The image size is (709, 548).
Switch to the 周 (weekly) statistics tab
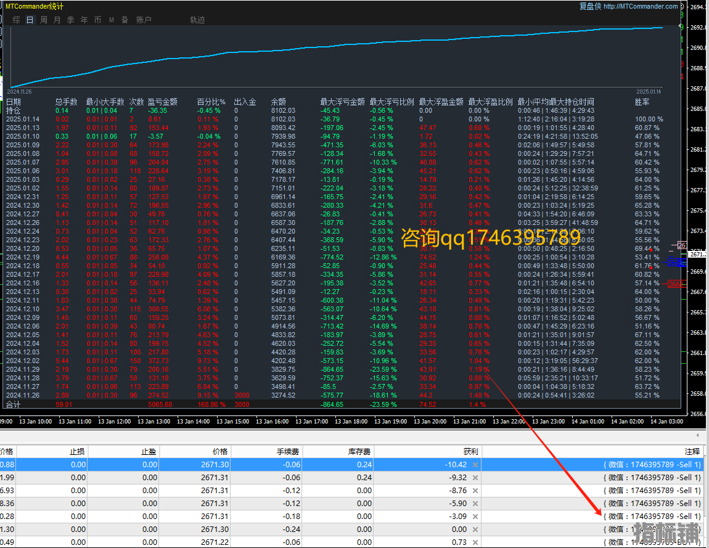pyautogui.click(x=44, y=20)
